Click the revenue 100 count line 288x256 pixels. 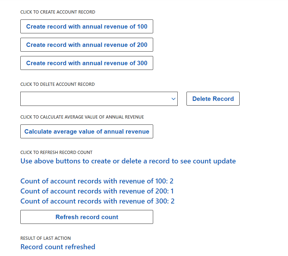coord(97,181)
